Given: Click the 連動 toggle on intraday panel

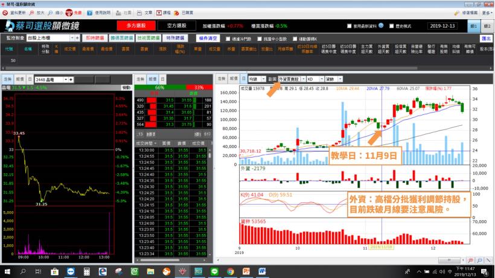Looking at the screenshot, I should coord(127,87).
